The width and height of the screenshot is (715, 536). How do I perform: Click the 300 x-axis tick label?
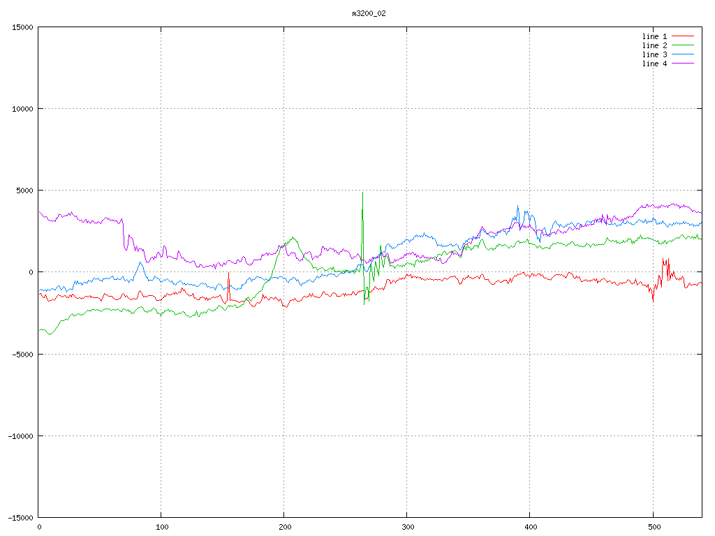click(407, 527)
